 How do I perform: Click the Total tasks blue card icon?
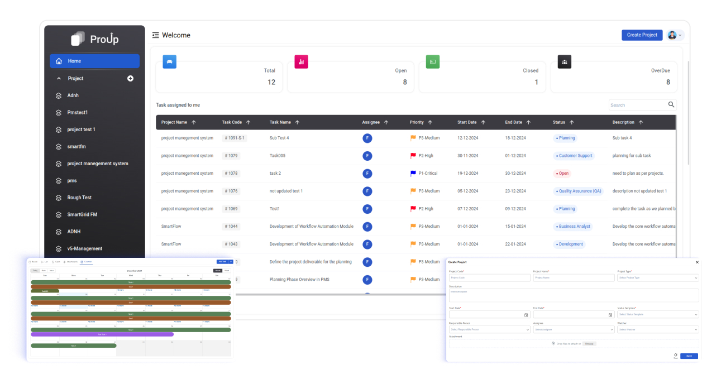pos(169,61)
